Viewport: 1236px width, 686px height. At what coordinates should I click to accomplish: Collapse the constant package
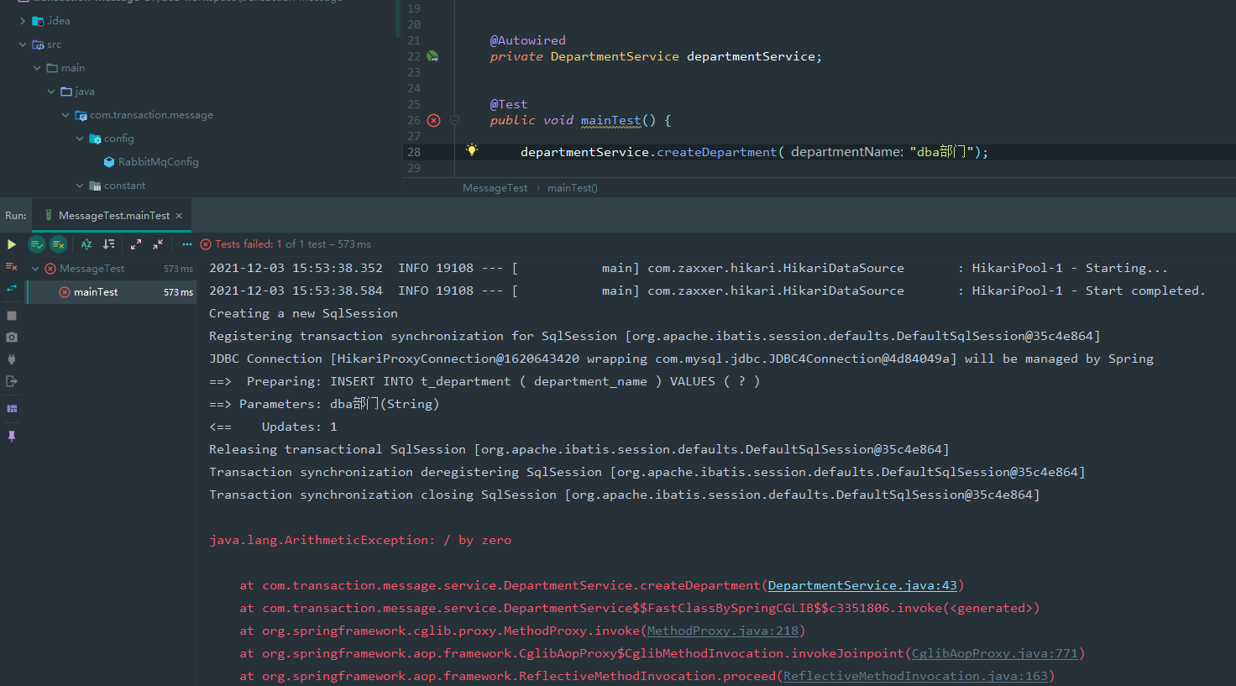[x=80, y=186]
